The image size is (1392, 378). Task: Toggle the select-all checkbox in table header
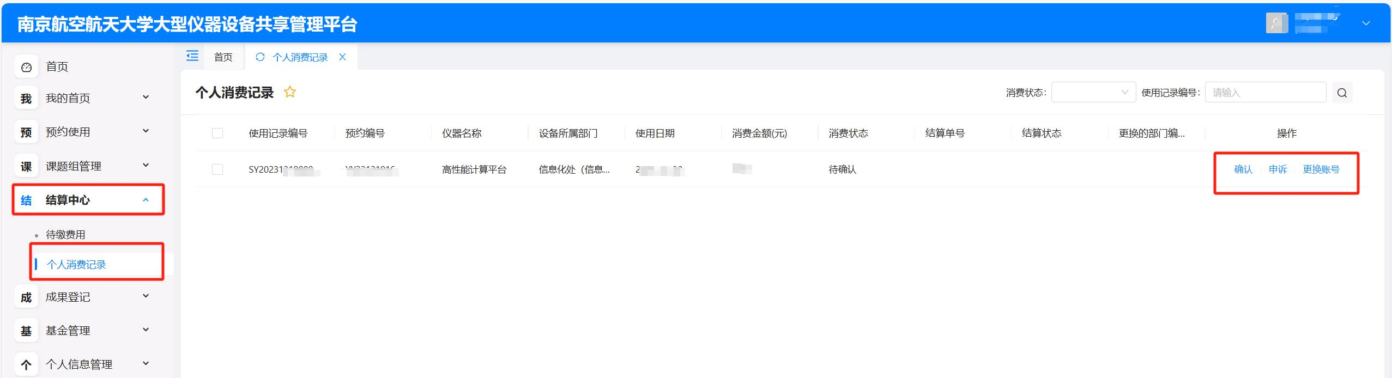point(217,133)
